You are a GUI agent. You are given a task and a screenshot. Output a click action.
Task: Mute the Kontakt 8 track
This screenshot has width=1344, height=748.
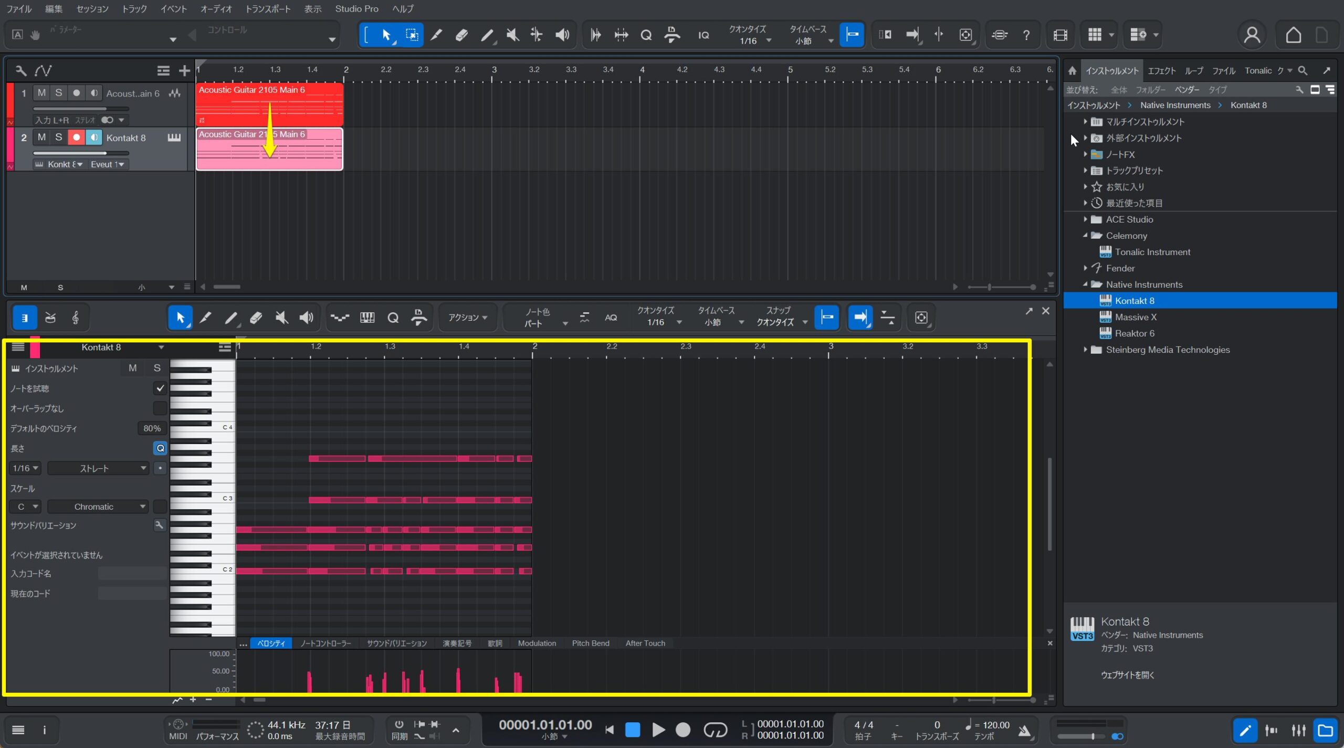click(x=41, y=138)
